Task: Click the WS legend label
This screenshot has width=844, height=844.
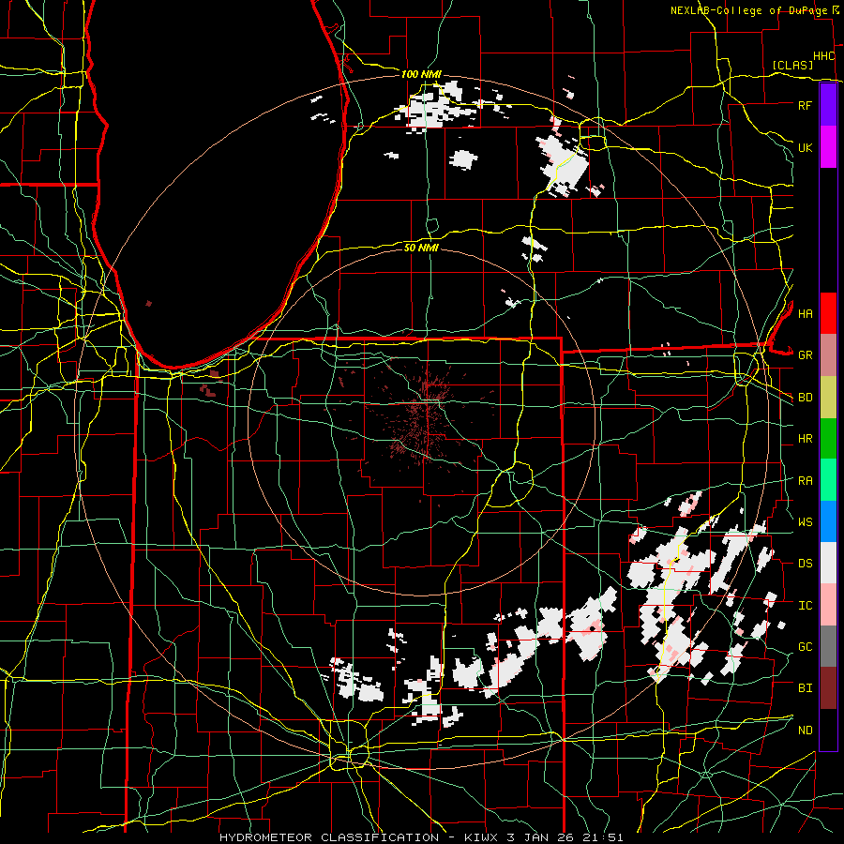Action: pos(806,522)
